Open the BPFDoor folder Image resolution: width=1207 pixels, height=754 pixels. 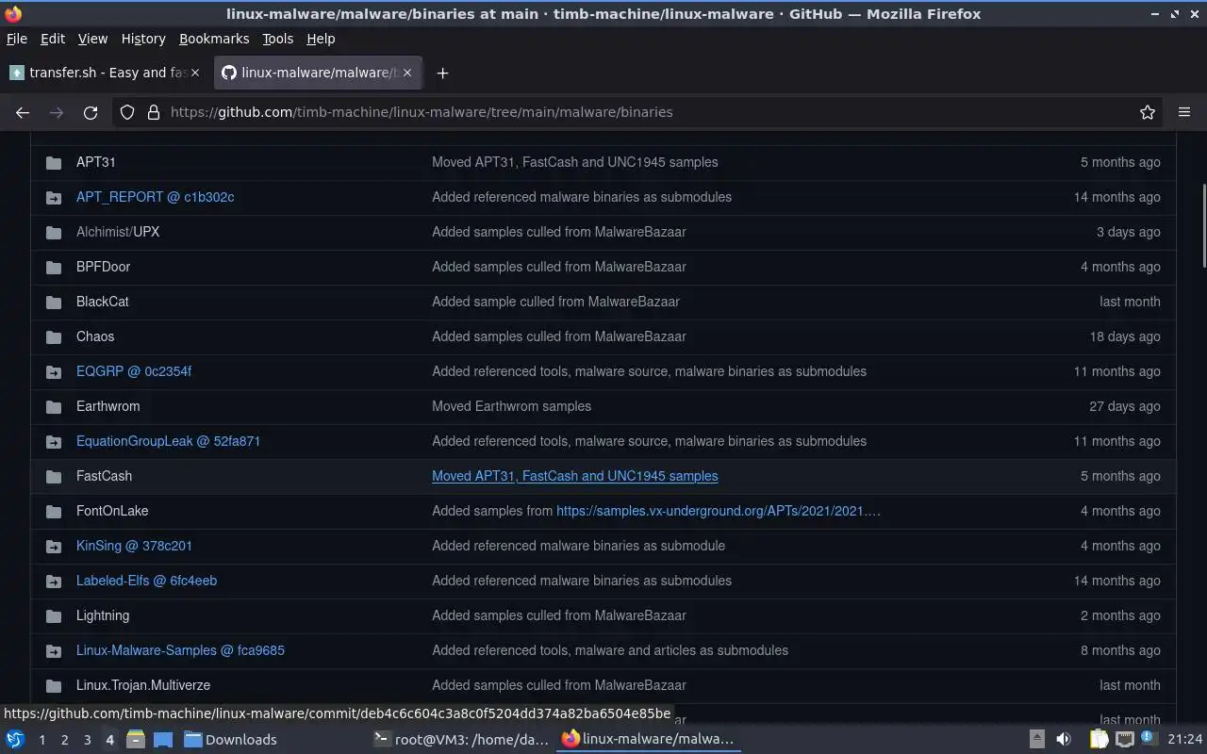(103, 267)
